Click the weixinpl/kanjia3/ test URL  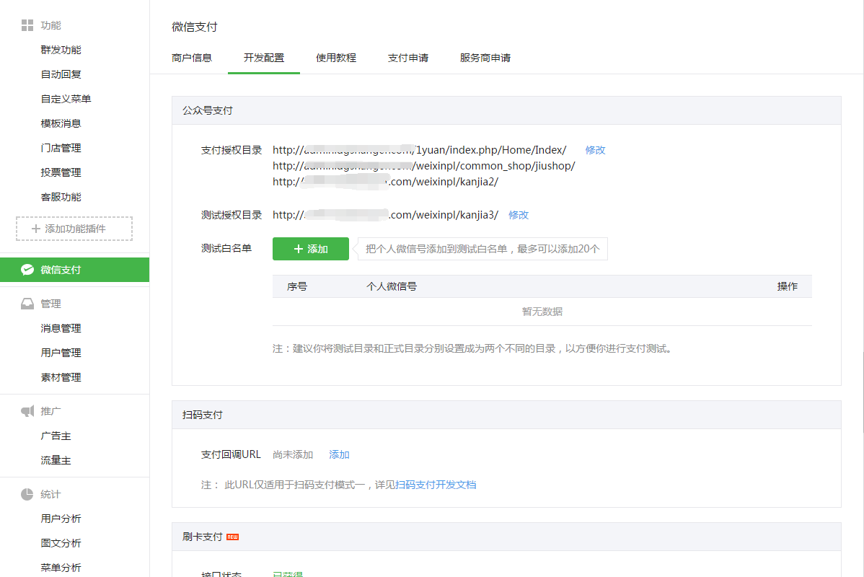click(x=386, y=215)
